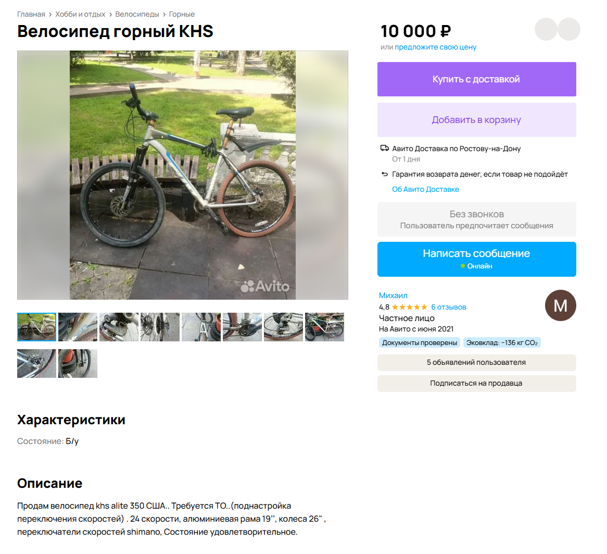Screen dimensions: 607x554
Task: Click Подписаться на продавца
Action: (476, 384)
